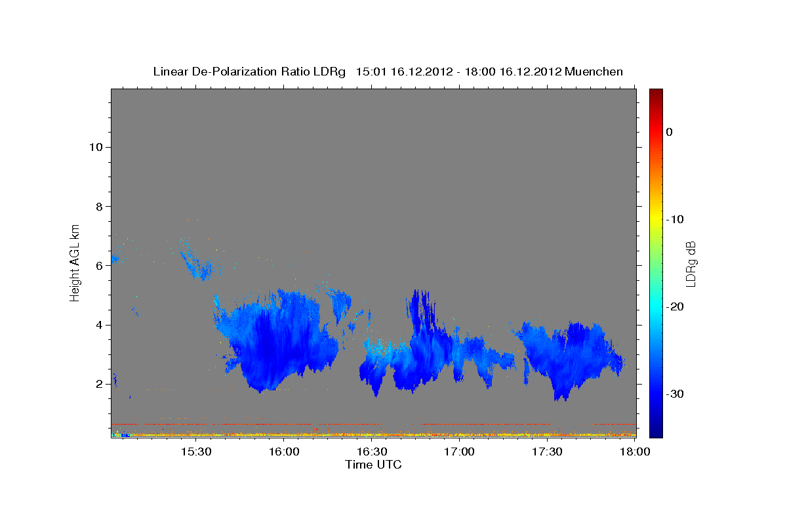Click the height tick label 2
The image size is (787, 525).
[x=98, y=384]
